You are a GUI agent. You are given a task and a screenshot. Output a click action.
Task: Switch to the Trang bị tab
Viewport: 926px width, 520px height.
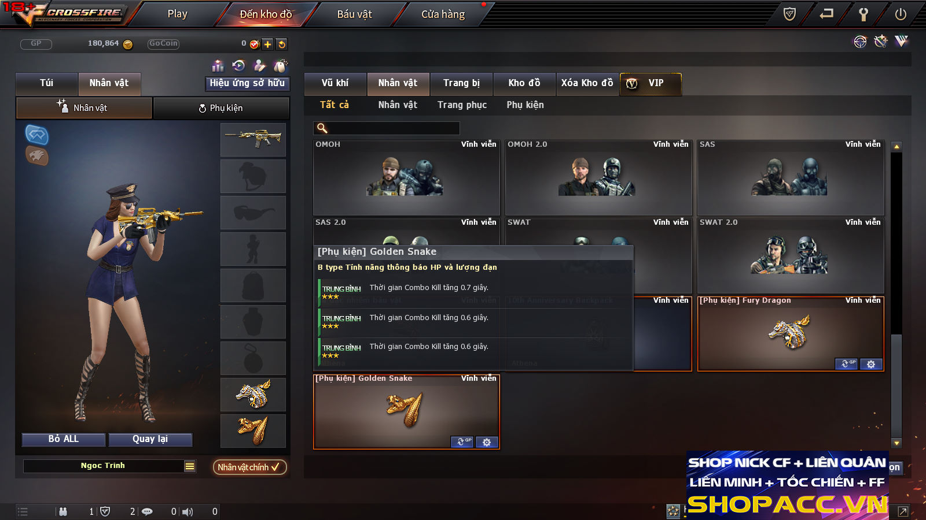pyautogui.click(x=461, y=83)
